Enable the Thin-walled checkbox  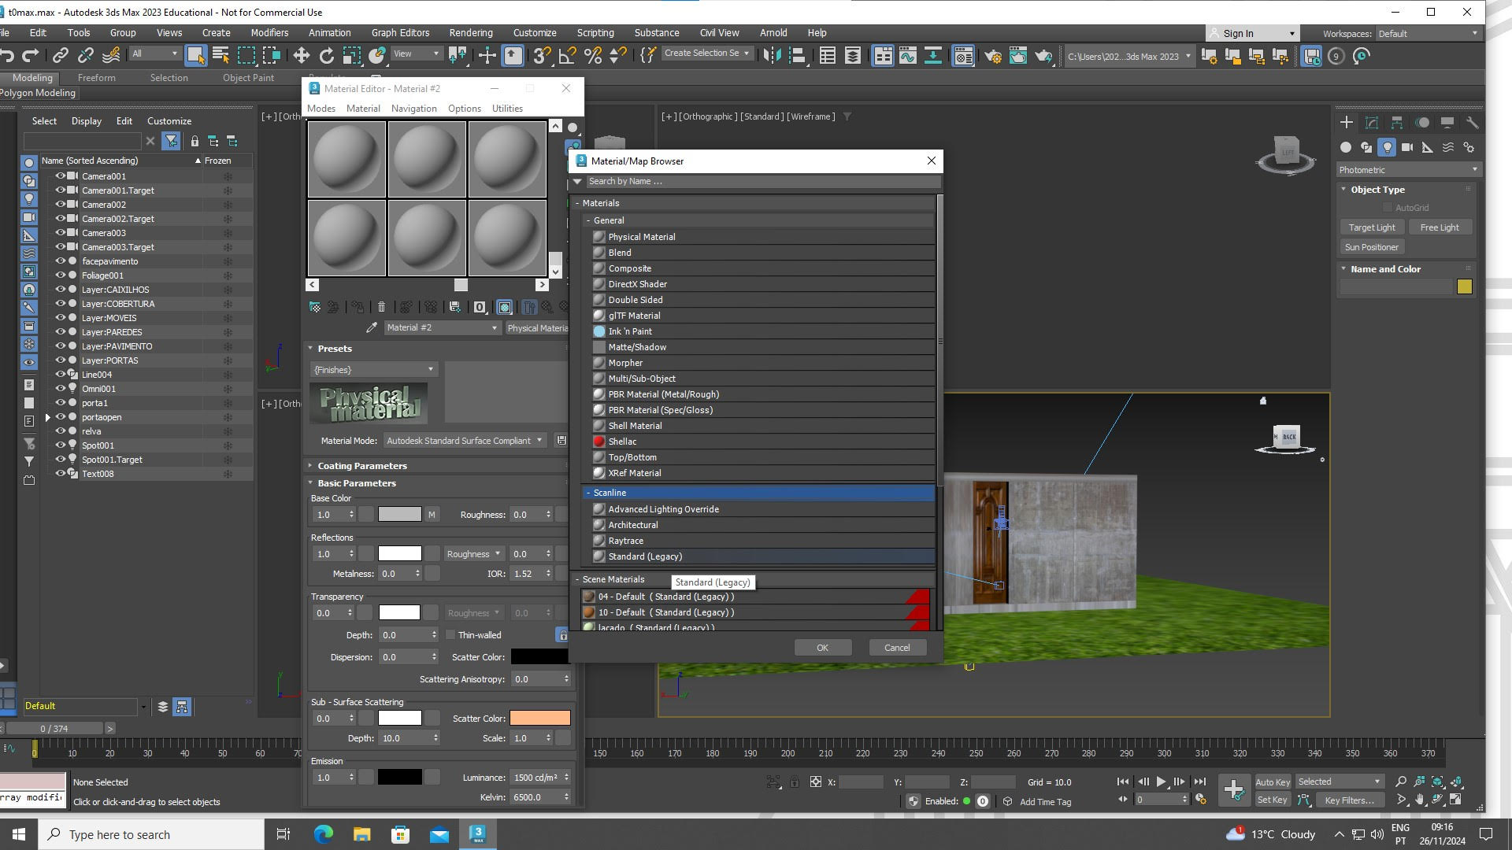click(x=450, y=635)
